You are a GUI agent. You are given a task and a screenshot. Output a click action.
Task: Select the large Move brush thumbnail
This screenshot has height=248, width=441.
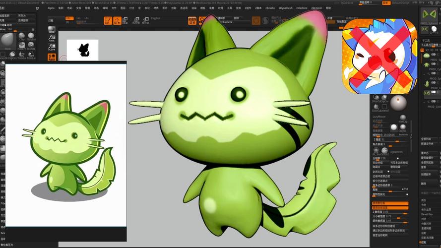tap(7, 41)
